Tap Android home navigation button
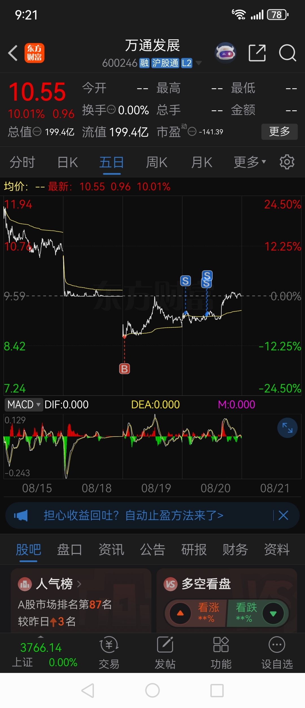This screenshot has height=708, width=305. [x=152, y=690]
